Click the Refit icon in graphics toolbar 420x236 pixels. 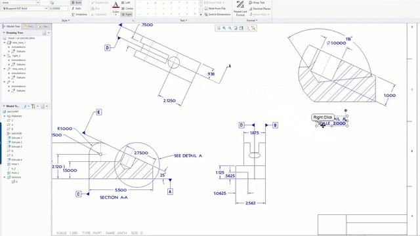click(x=219, y=28)
